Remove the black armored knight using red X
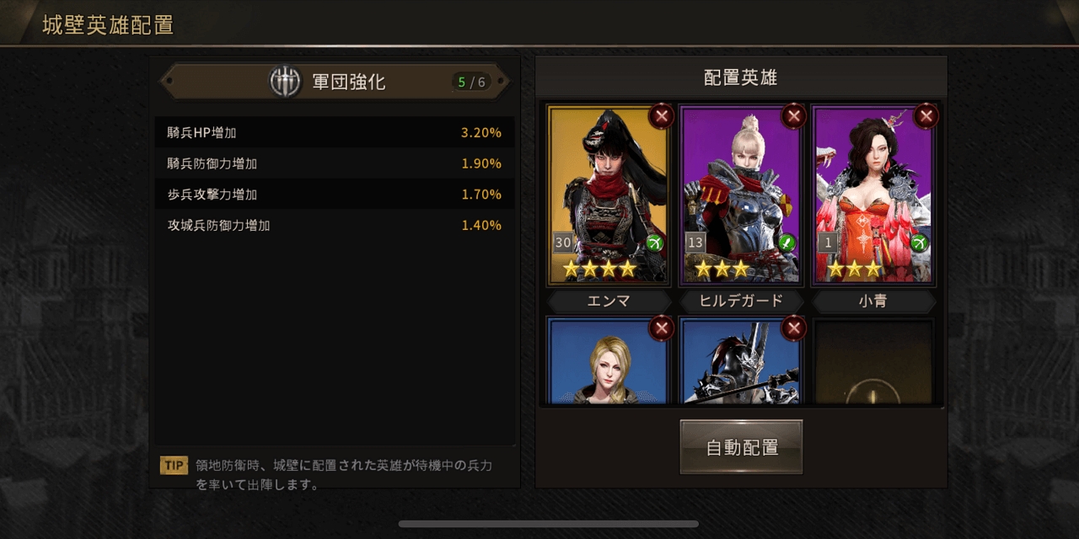Viewport: 1079px width, 539px height. pyautogui.click(x=793, y=328)
